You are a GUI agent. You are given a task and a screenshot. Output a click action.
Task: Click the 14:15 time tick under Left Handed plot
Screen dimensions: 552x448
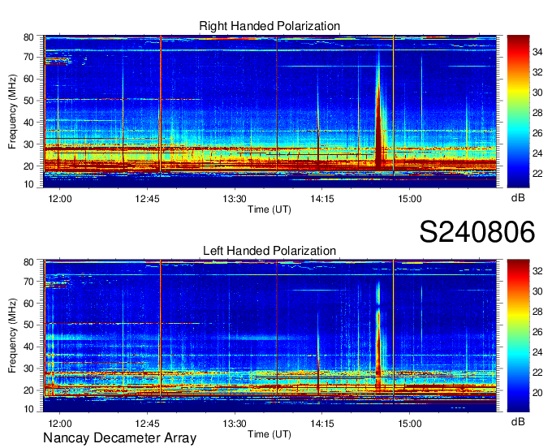(x=322, y=424)
